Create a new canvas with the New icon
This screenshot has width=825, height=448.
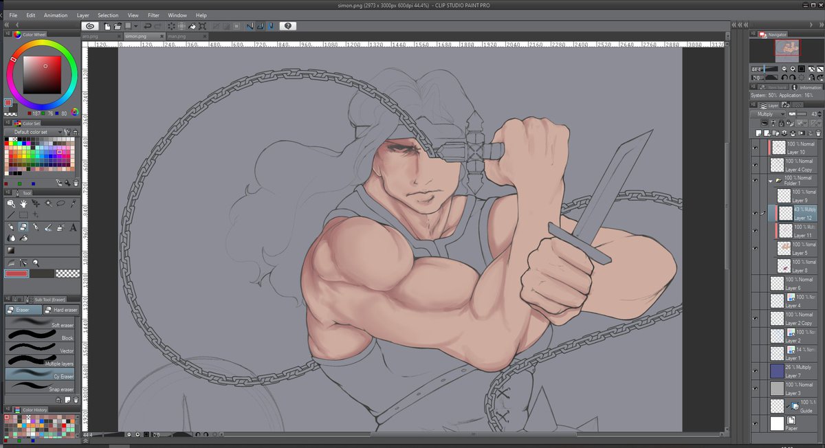[x=108, y=25]
